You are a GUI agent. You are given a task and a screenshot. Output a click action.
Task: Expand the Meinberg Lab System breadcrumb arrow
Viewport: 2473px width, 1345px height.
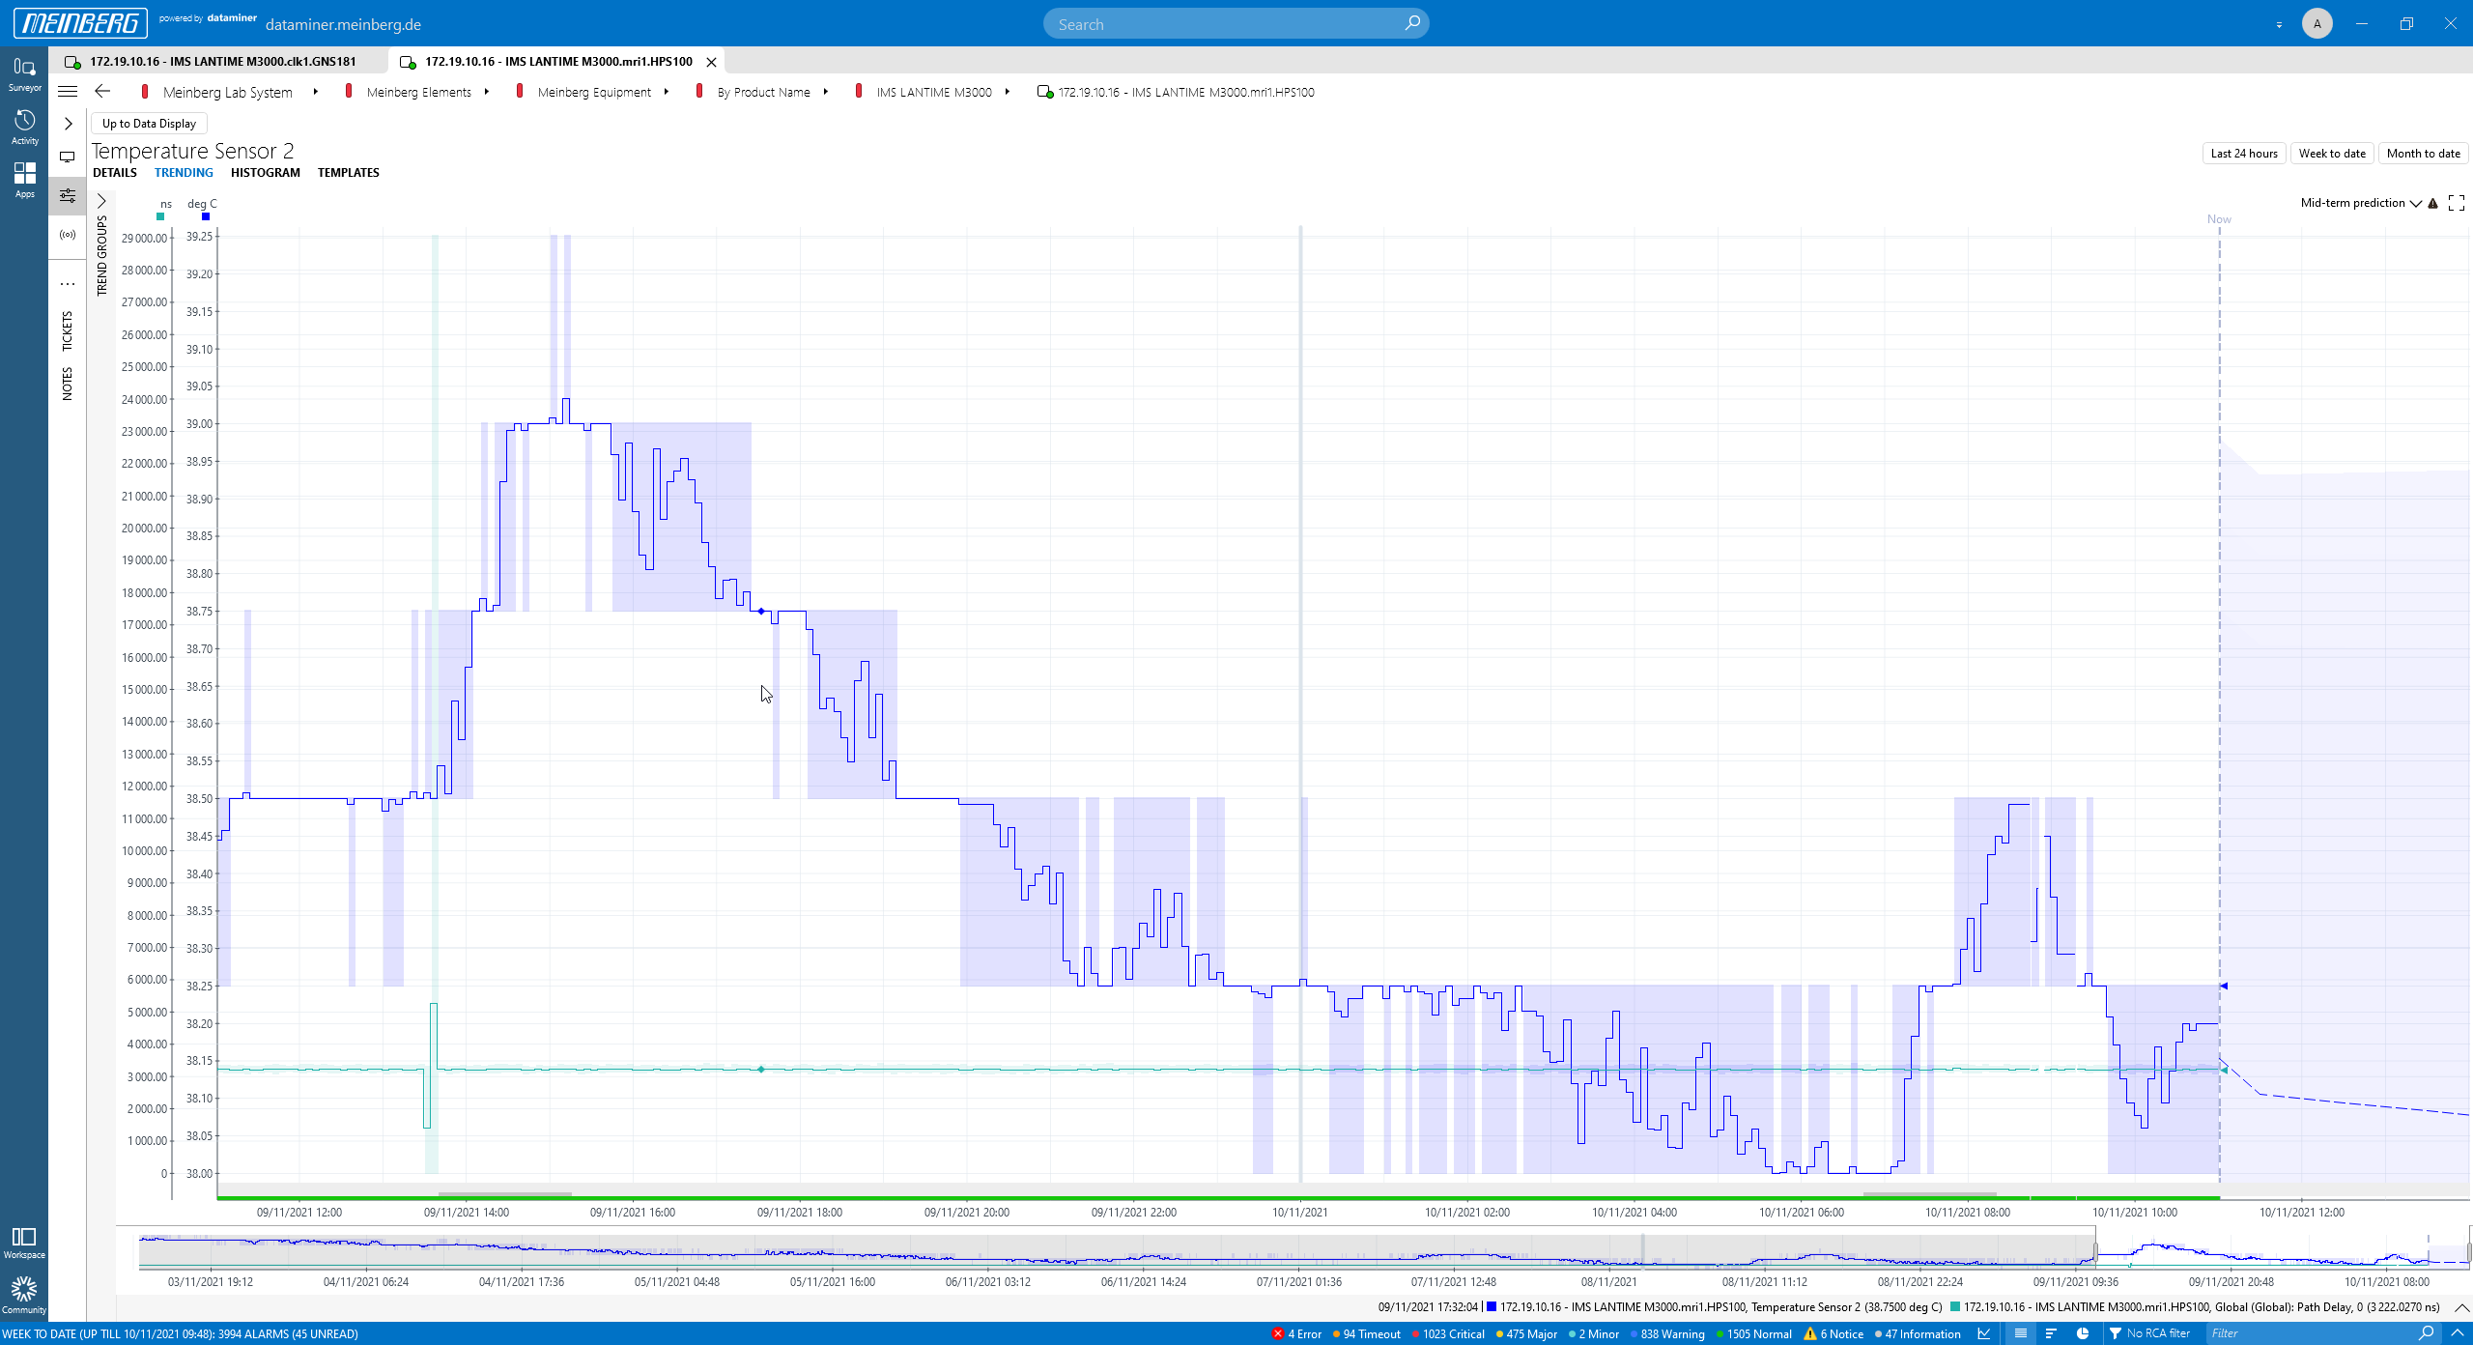pos(315,92)
